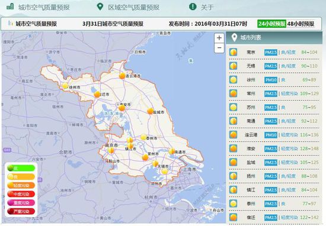The width and height of the screenshot is (326, 226).
Task: Click the 发布时间 2016年03月31日07时 text
Action: [207, 24]
